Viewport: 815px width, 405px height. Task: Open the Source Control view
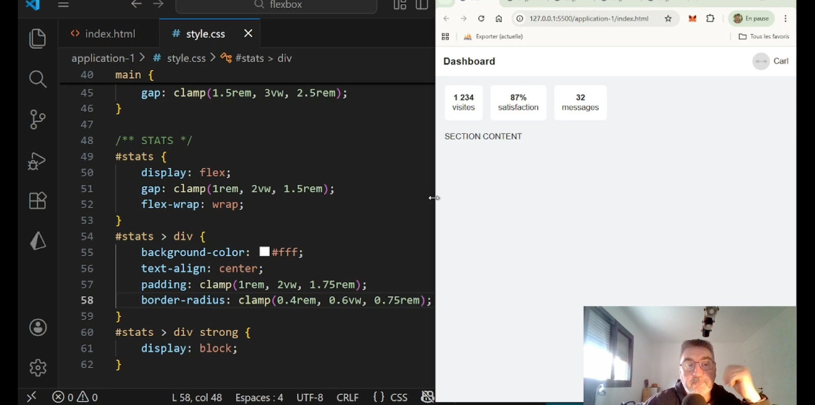[37, 120]
